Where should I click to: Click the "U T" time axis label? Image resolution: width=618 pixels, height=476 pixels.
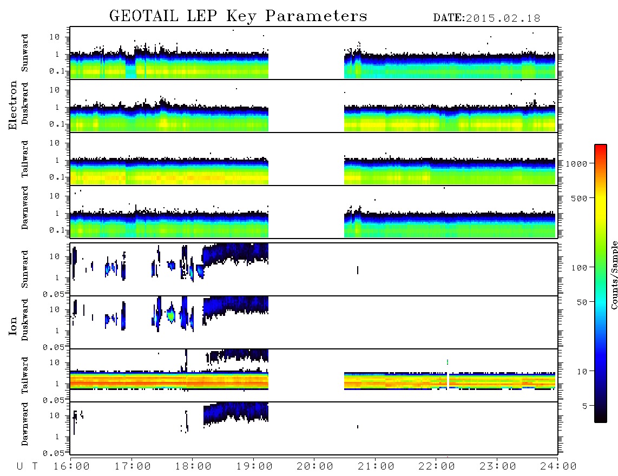[x=27, y=467]
